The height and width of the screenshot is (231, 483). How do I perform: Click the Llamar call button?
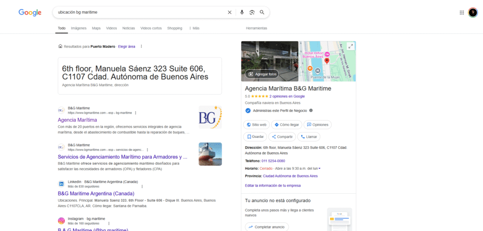[x=308, y=137]
